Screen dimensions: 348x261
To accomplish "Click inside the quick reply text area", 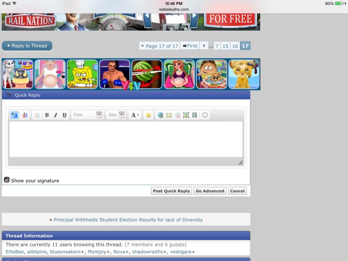I will tap(126, 139).
